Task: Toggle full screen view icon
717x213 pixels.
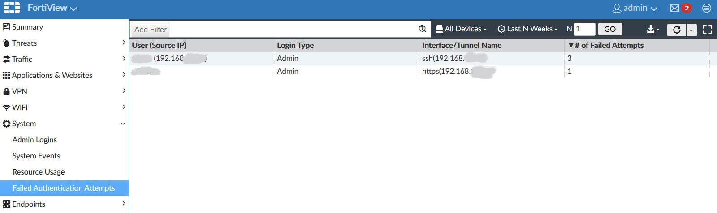Action: click(x=707, y=30)
